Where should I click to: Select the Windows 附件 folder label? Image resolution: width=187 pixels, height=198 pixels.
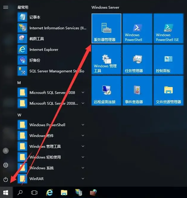[41, 135]
